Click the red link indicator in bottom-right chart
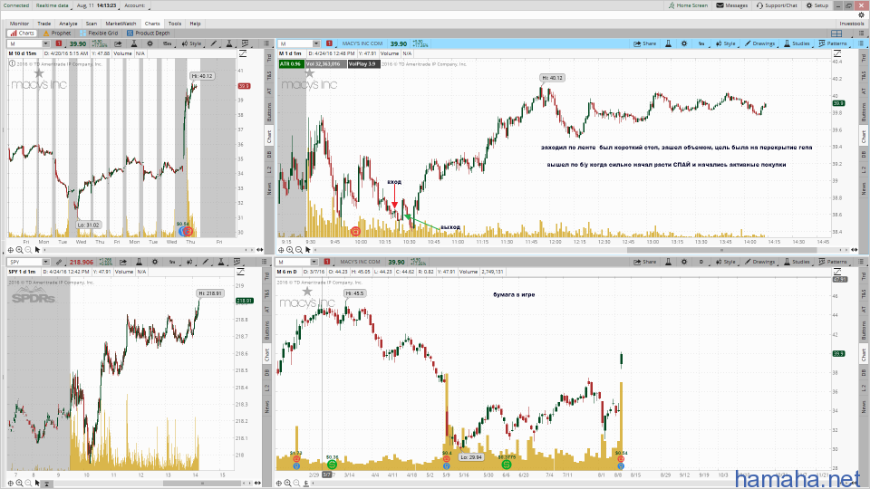This screenshot has width=870, height=489. (x=327, y=262)
